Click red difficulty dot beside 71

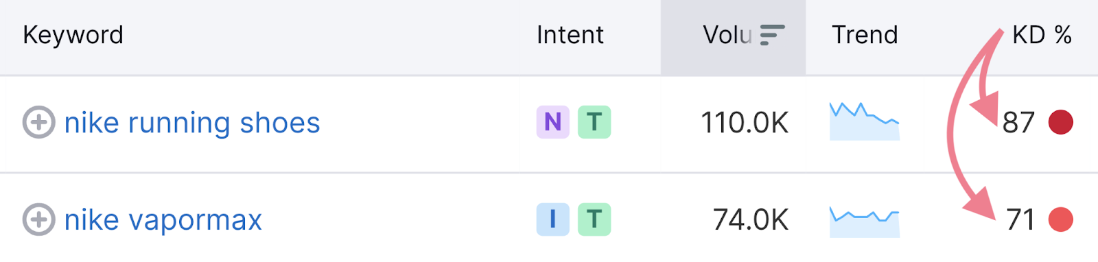pos(1061,219)
